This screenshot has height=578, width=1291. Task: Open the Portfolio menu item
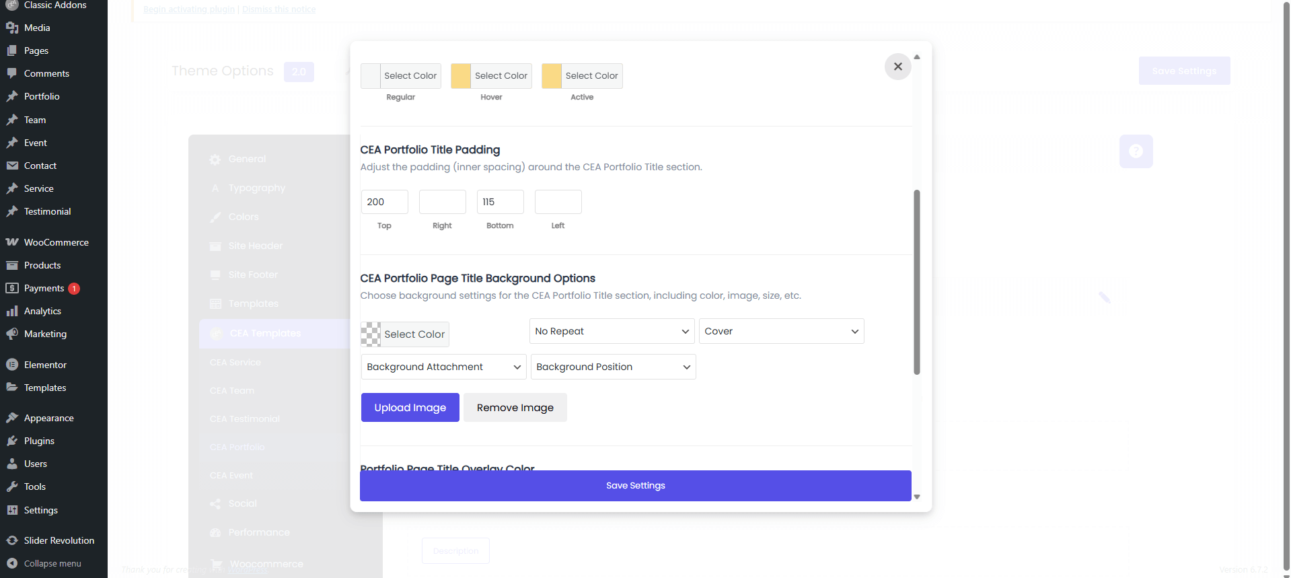(42, 96)
